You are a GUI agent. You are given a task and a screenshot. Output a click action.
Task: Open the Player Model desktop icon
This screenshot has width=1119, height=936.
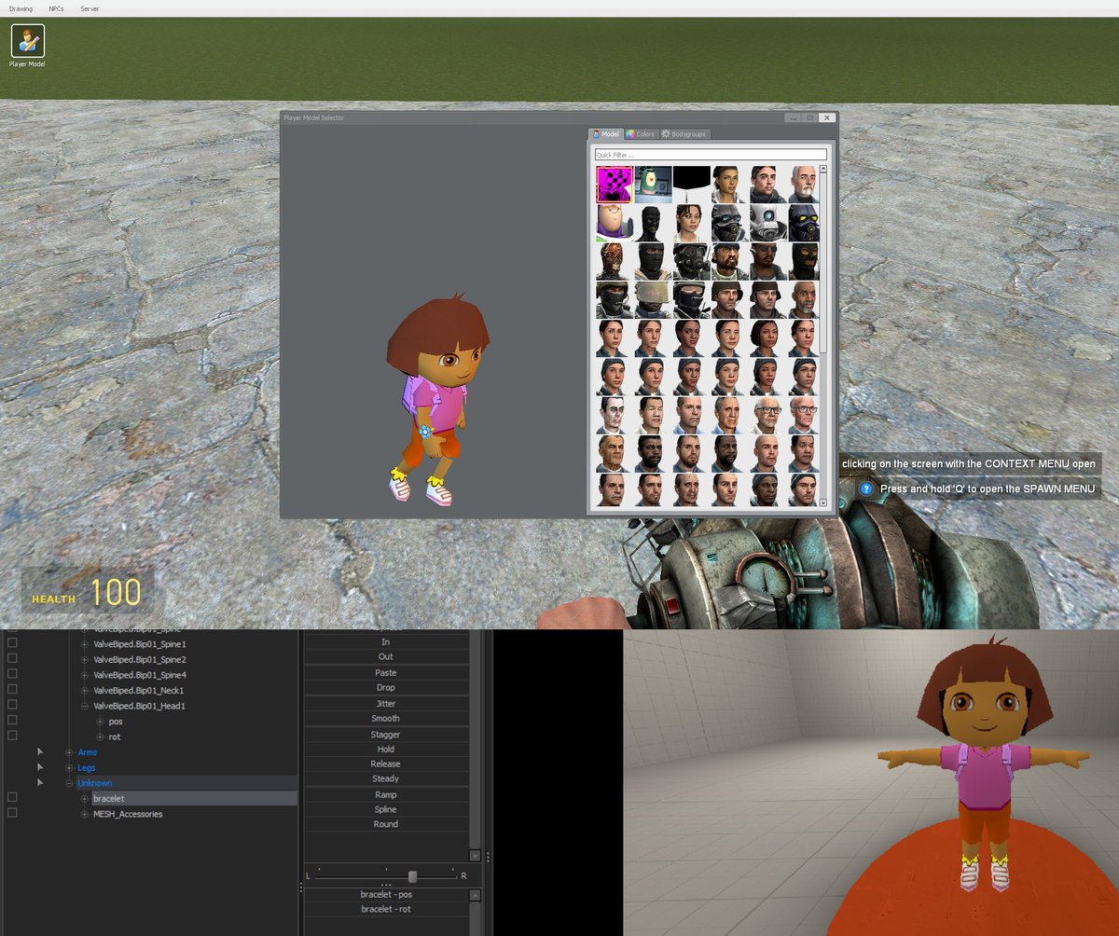click(x=27, y=45)
